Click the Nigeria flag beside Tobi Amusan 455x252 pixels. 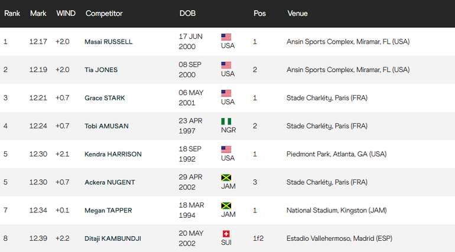point(226,121)
